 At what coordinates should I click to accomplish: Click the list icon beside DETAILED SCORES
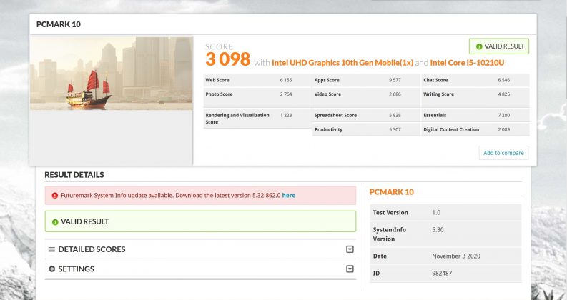51,249
